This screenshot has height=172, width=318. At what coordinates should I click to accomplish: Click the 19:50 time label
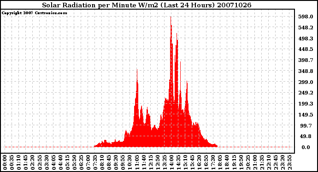point(241,162)
